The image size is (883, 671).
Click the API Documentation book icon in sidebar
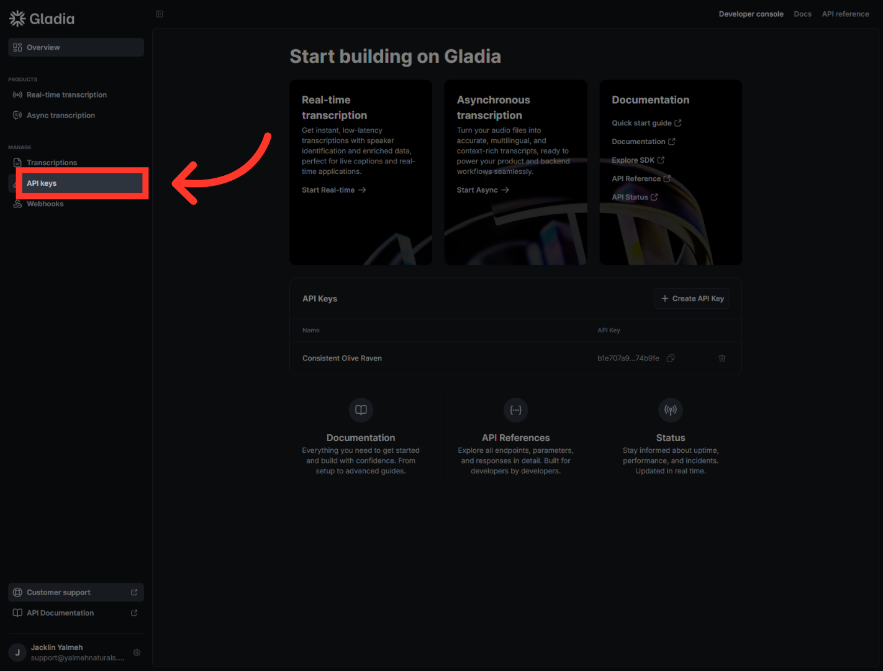[17, 613]
